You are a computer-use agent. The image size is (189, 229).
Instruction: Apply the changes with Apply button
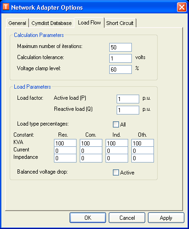click(166, 218)
